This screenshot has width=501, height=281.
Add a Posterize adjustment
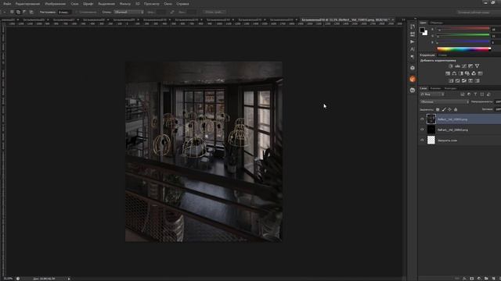[457, 80]
